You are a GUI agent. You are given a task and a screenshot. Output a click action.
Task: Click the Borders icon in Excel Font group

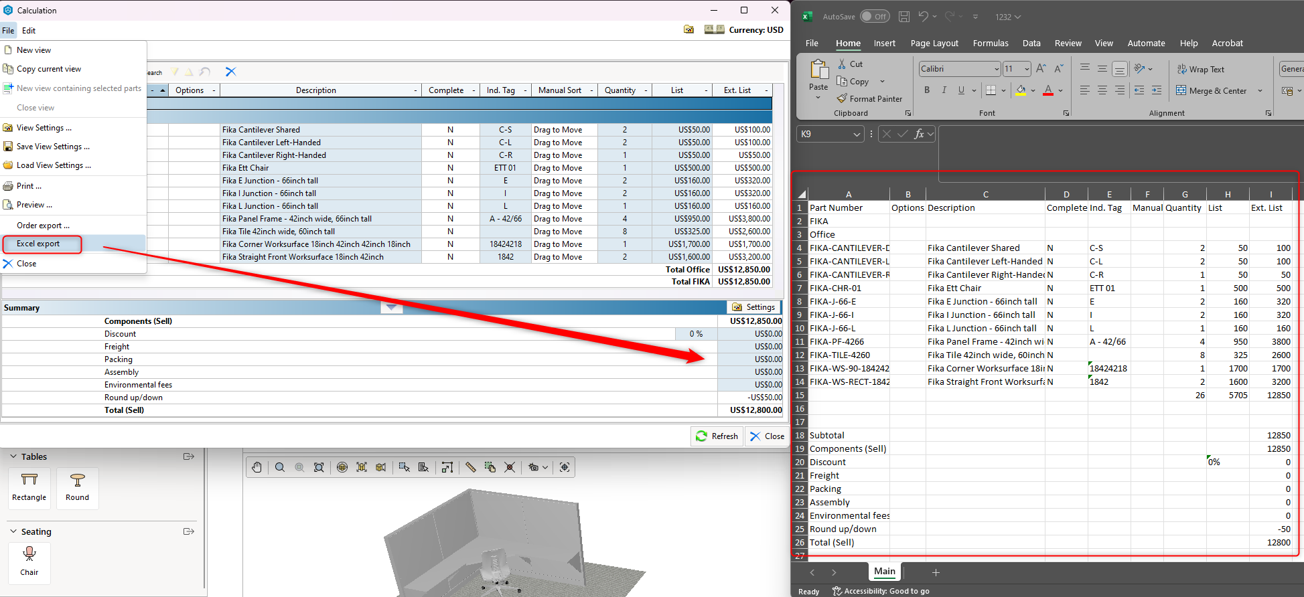click(x=991, y=90)
